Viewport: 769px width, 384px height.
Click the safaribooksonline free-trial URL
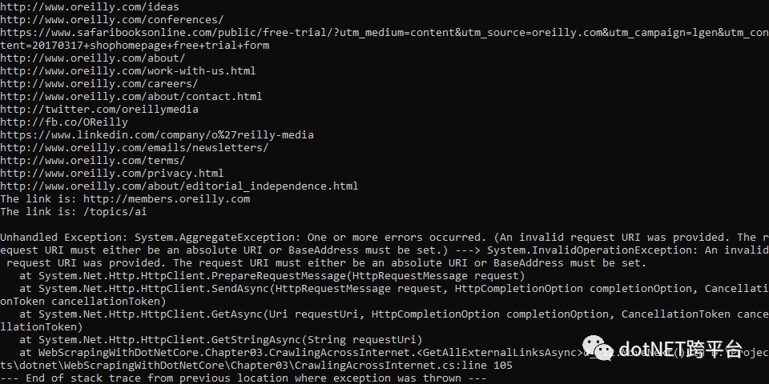pyautogui.click(x=384, y=33)
